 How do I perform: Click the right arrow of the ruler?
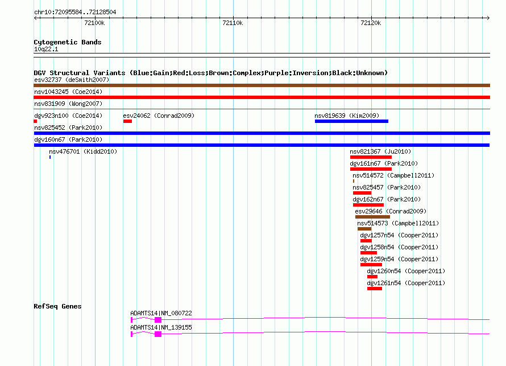pos(488,18)
